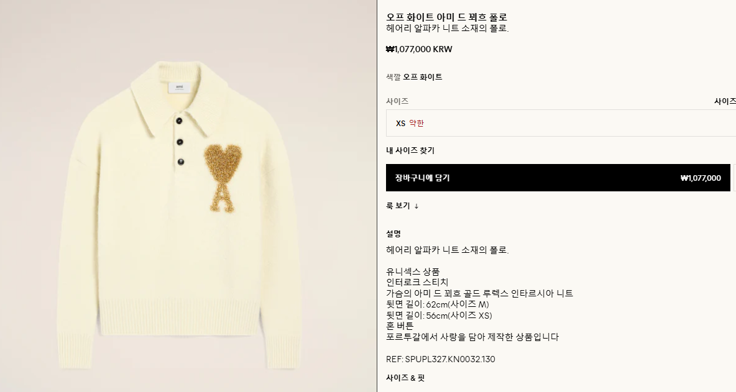Click the down arrow beside 룩 보기

416,206
